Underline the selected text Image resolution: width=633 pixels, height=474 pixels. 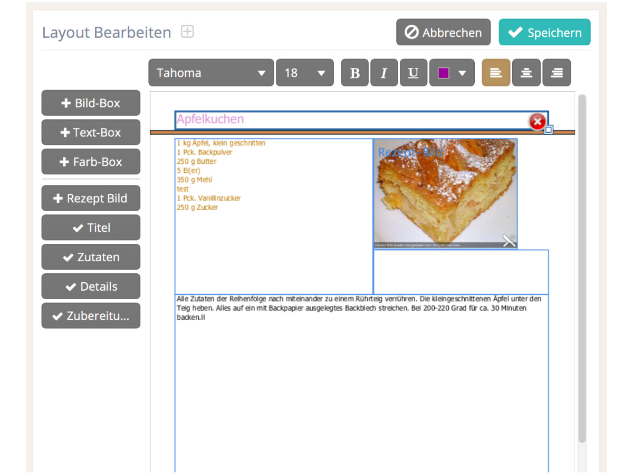(414, 73)
